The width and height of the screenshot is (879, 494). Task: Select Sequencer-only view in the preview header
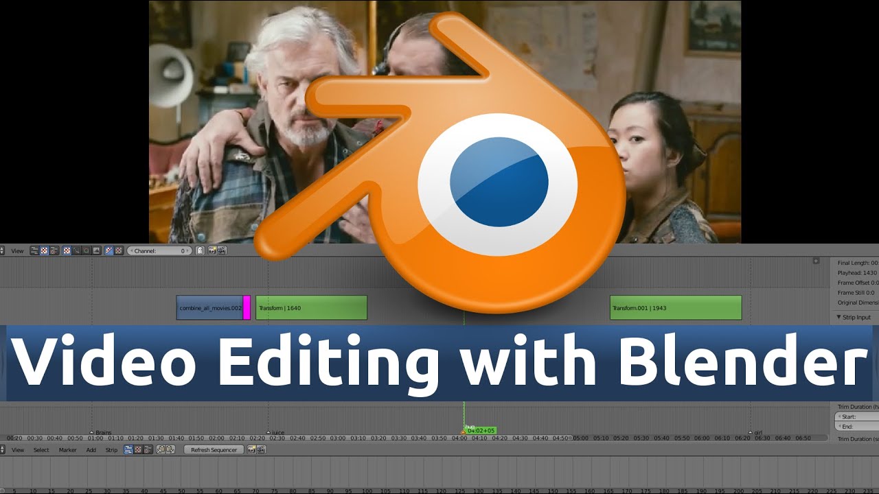pos(34,251)
